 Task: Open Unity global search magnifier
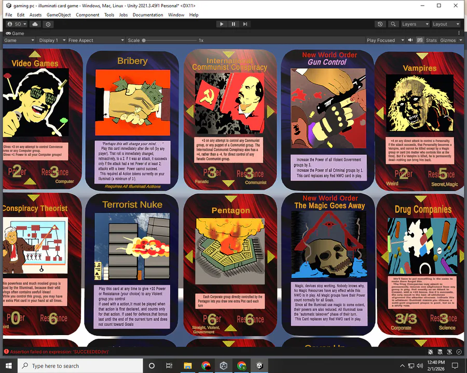(393, 24)
